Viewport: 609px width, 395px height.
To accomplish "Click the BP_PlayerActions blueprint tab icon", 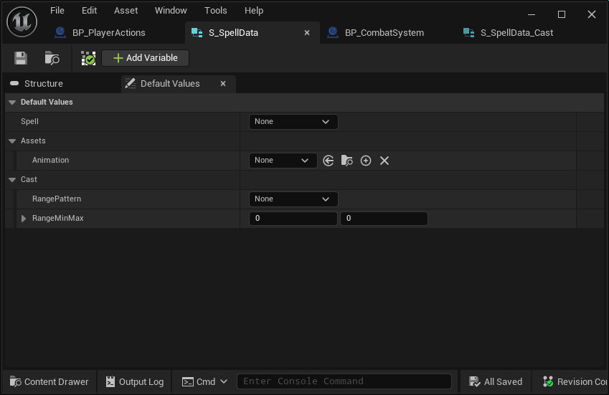I will 60,32.
